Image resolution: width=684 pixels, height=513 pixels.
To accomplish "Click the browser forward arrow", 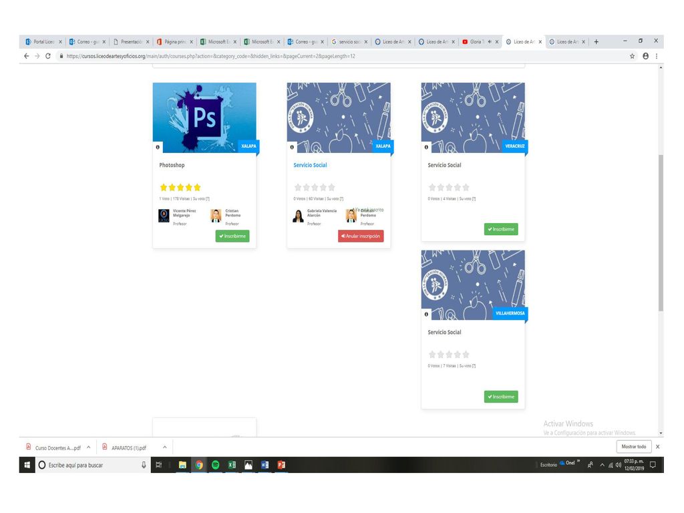I will (37, 56).
